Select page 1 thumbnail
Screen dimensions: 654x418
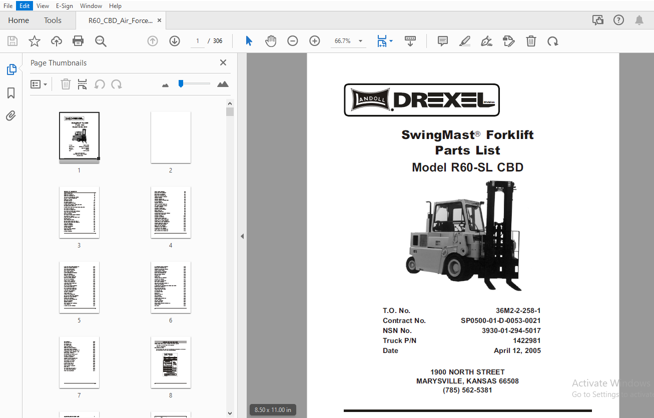point(79,137)
